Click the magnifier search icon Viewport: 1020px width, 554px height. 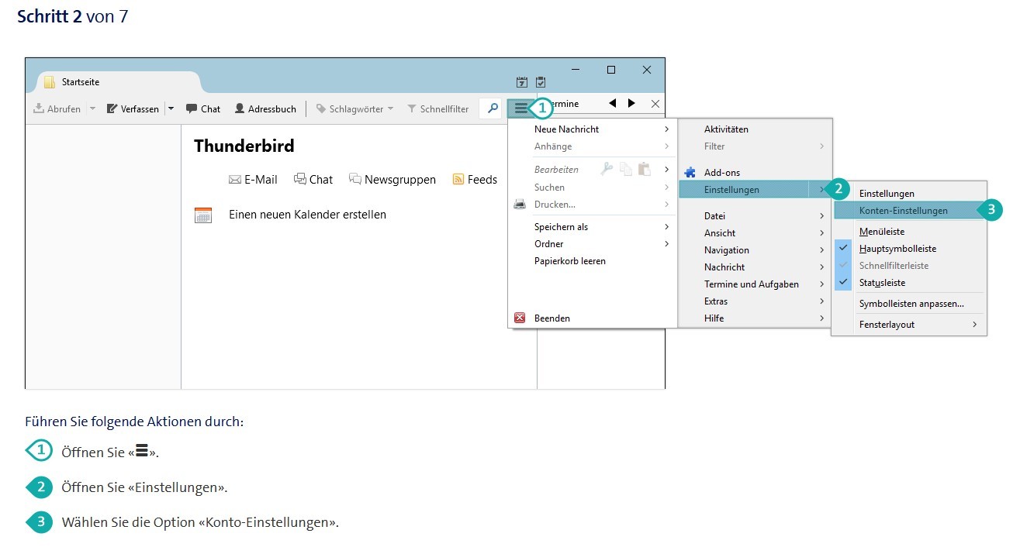tap(492, 108)
